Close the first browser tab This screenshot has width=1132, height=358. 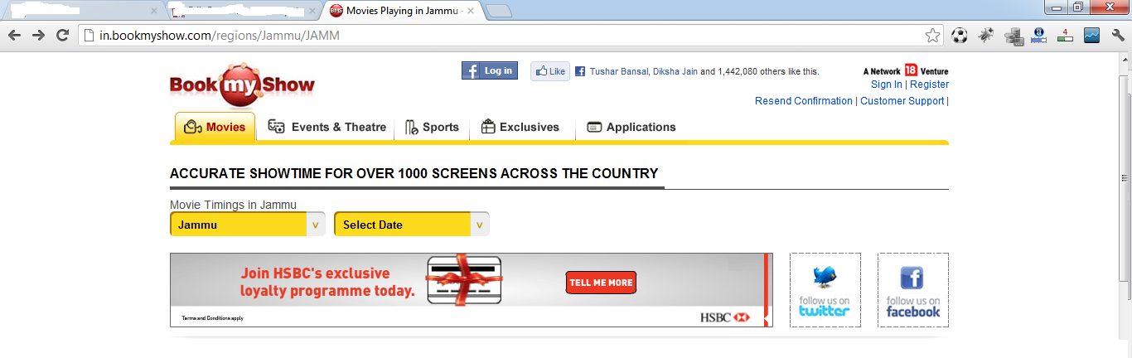[x=154, y=11]
